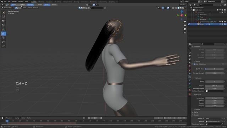The width and height of the screenshot is (227, 128).
Task: Select the Smooth hair tool
Action: click(3, 25)
